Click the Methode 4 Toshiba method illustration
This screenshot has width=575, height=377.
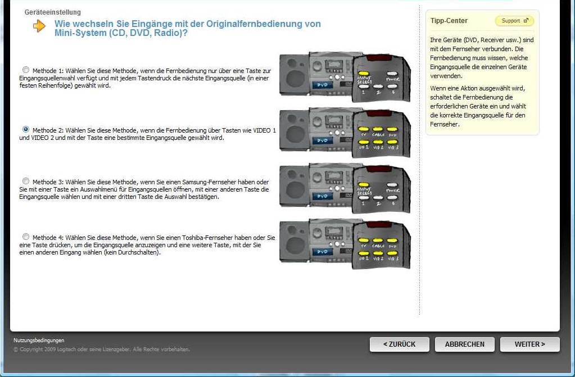tap(345, 243)
